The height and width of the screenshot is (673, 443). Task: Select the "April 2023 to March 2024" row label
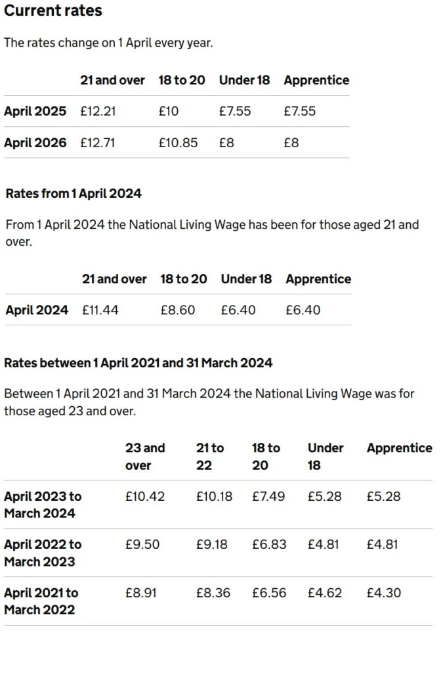coord(43,505)
